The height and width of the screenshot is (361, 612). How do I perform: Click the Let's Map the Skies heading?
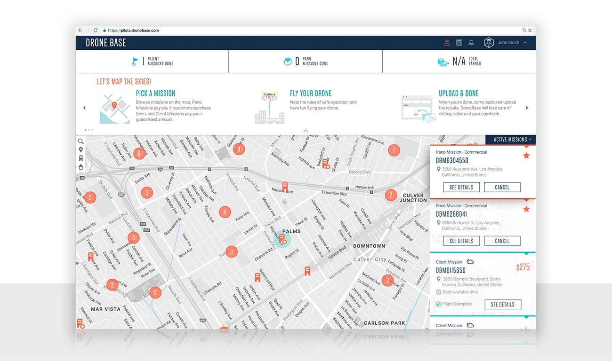click(124, 82)
